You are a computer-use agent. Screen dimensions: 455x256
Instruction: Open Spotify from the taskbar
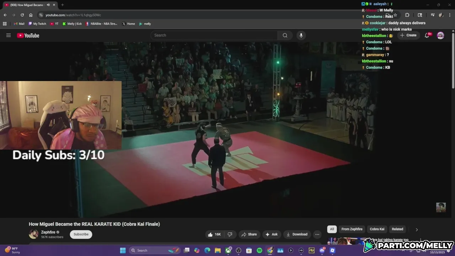click(259, 250)
